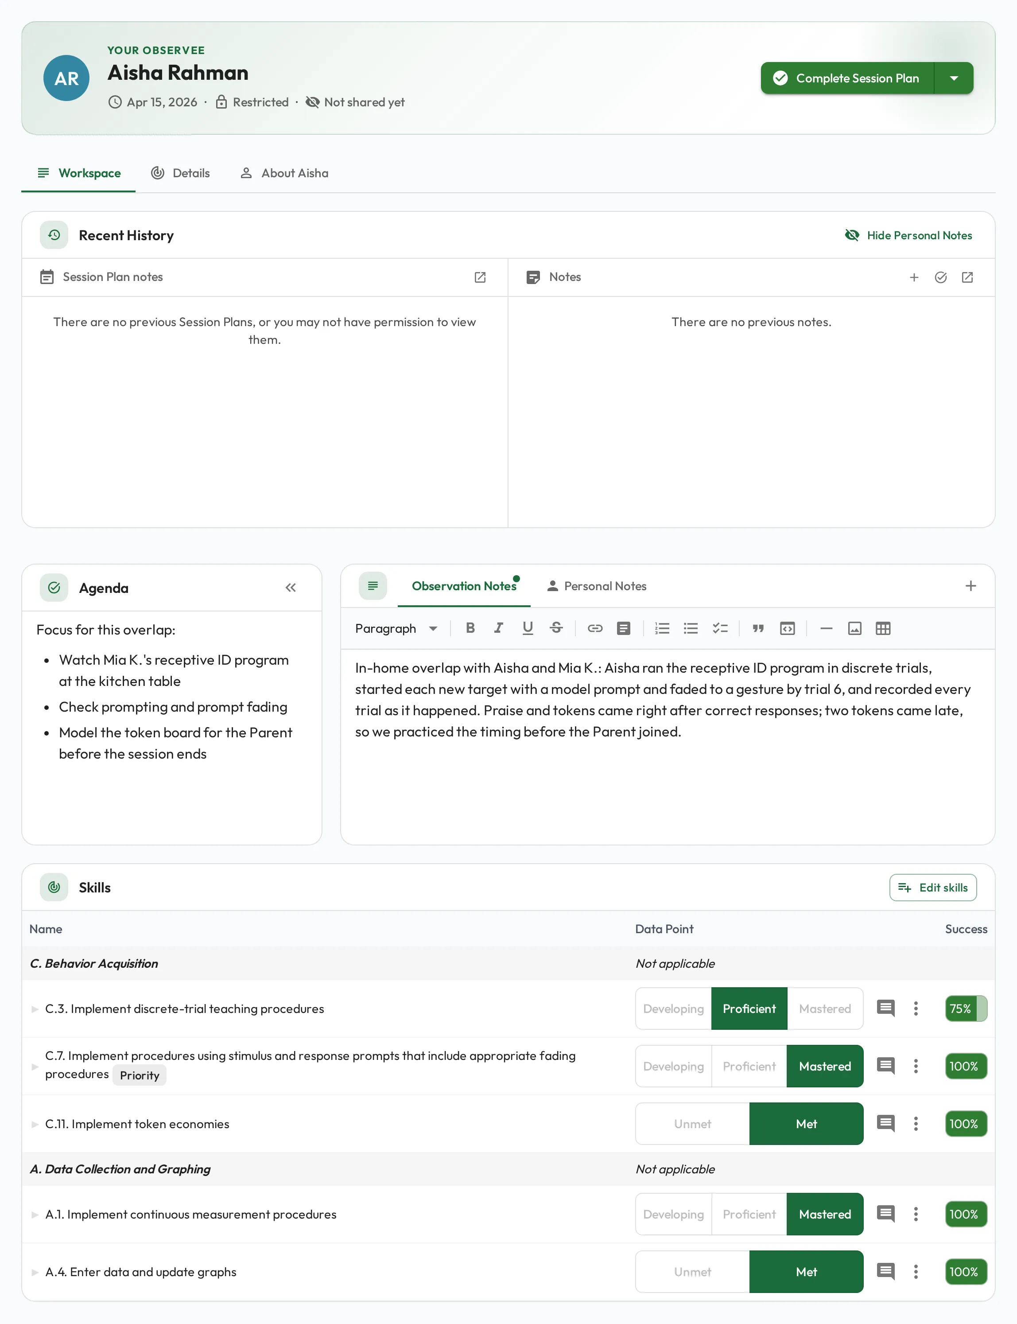
Task: Open Session Plan notes in new window
Action: click(x=480, y=277)
